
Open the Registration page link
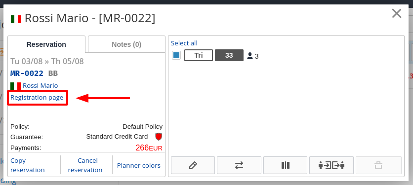(x=37, y=98)
